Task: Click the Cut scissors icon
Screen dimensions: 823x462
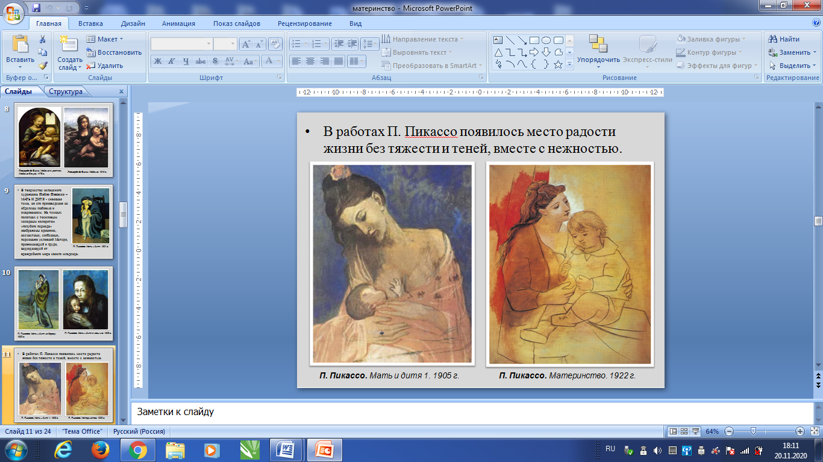Action: click(43, 39)
